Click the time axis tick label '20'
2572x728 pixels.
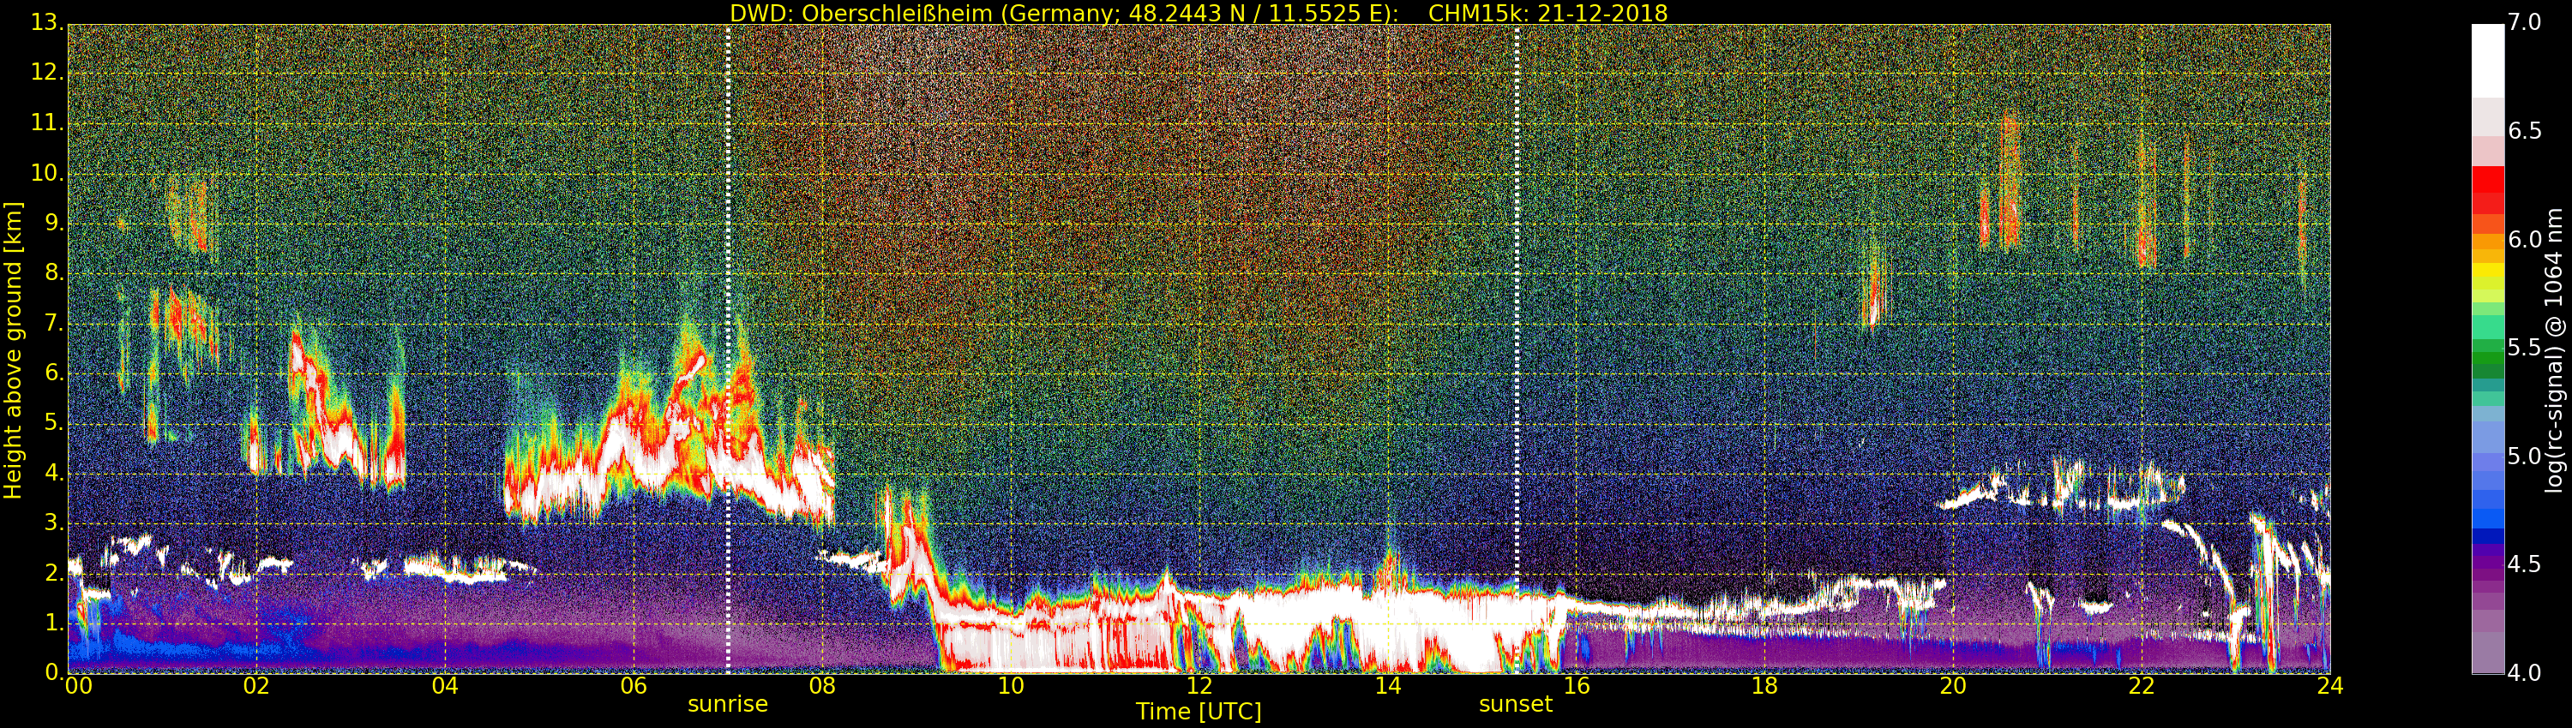[1953, 685]
